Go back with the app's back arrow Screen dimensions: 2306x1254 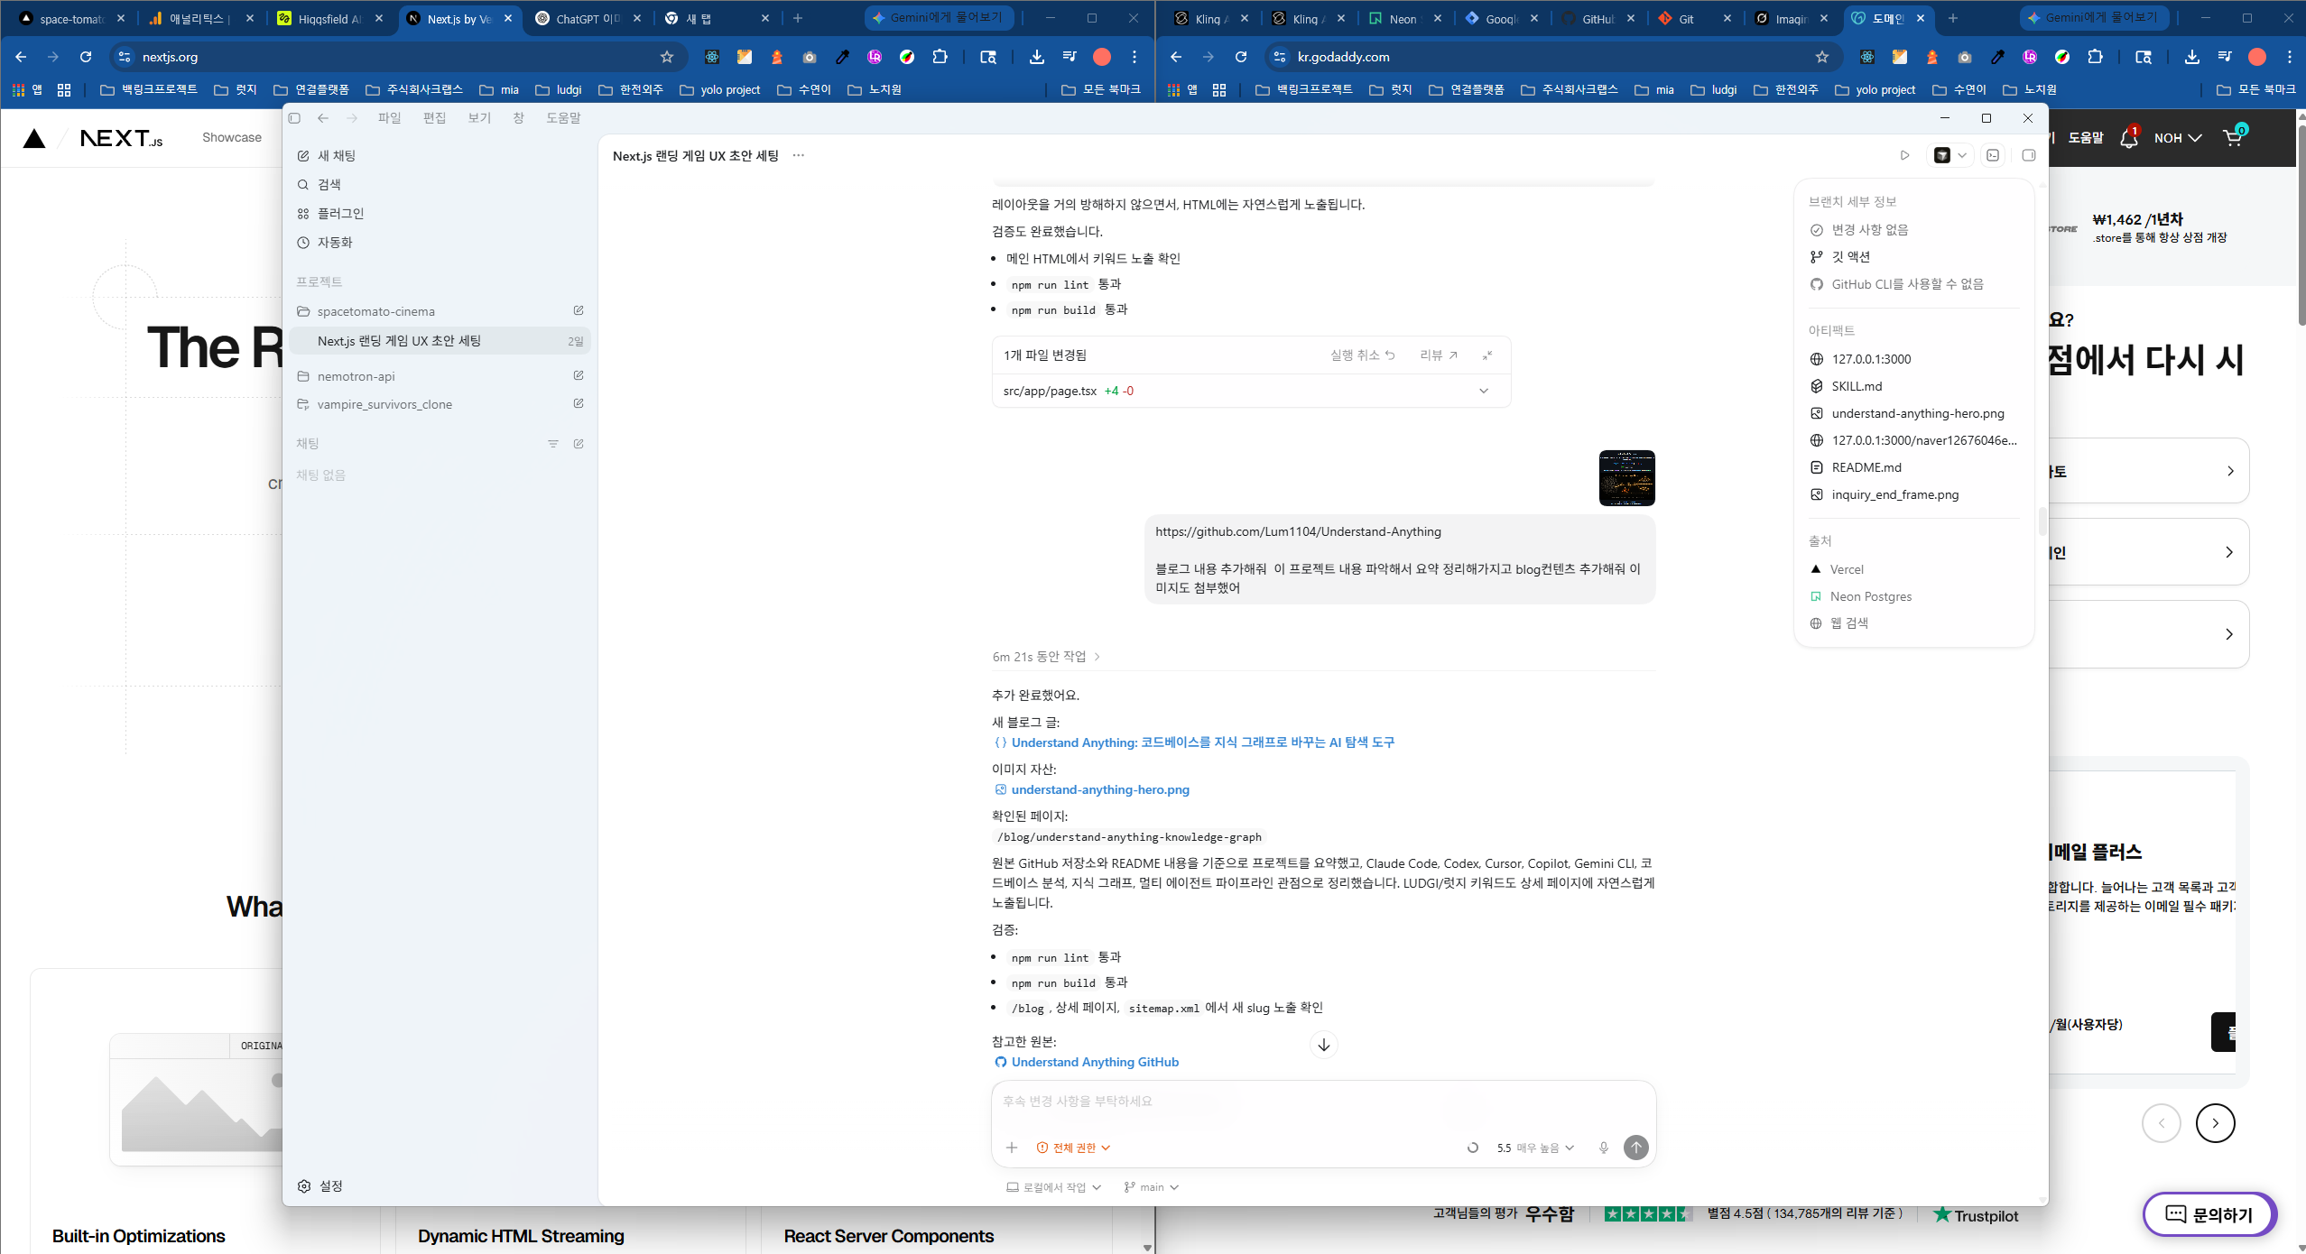(x=322, y=118)
